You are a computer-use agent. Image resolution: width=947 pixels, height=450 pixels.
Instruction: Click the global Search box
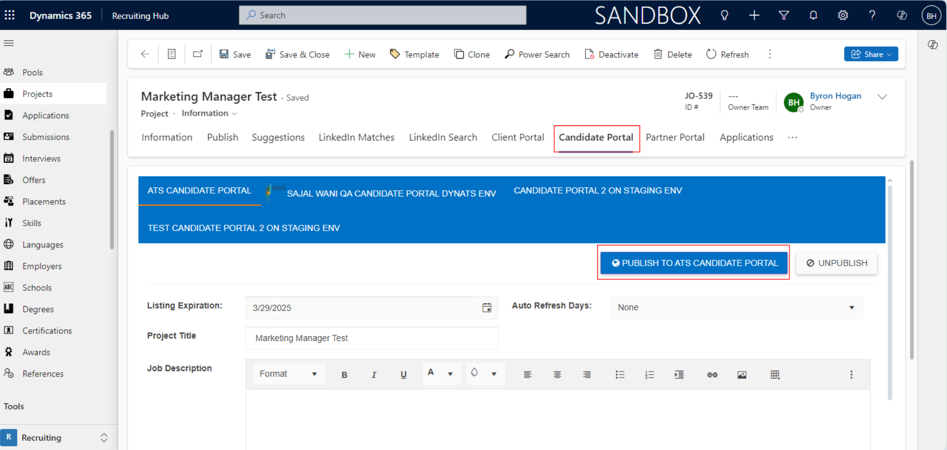[383, 15]
